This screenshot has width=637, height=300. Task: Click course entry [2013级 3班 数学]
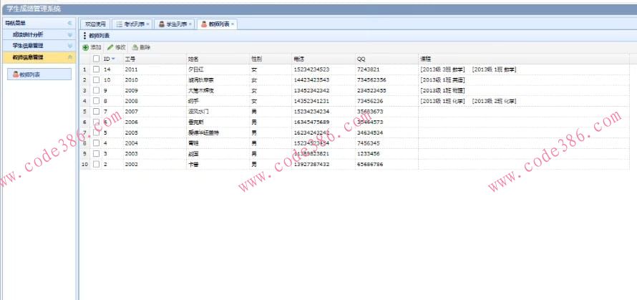pyautogui.click(x=443, y=69)
